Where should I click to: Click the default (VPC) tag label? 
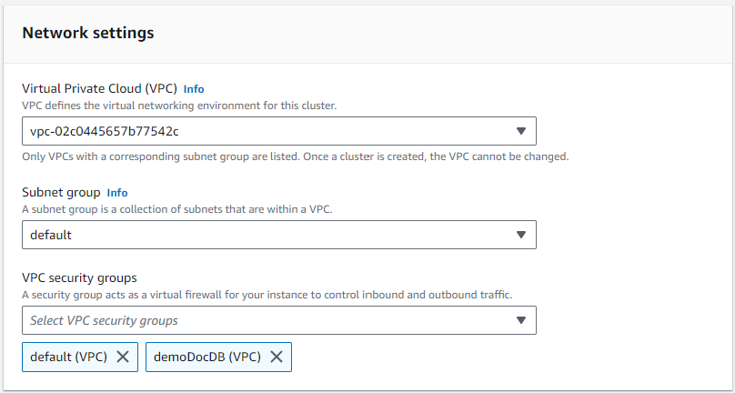68,357
